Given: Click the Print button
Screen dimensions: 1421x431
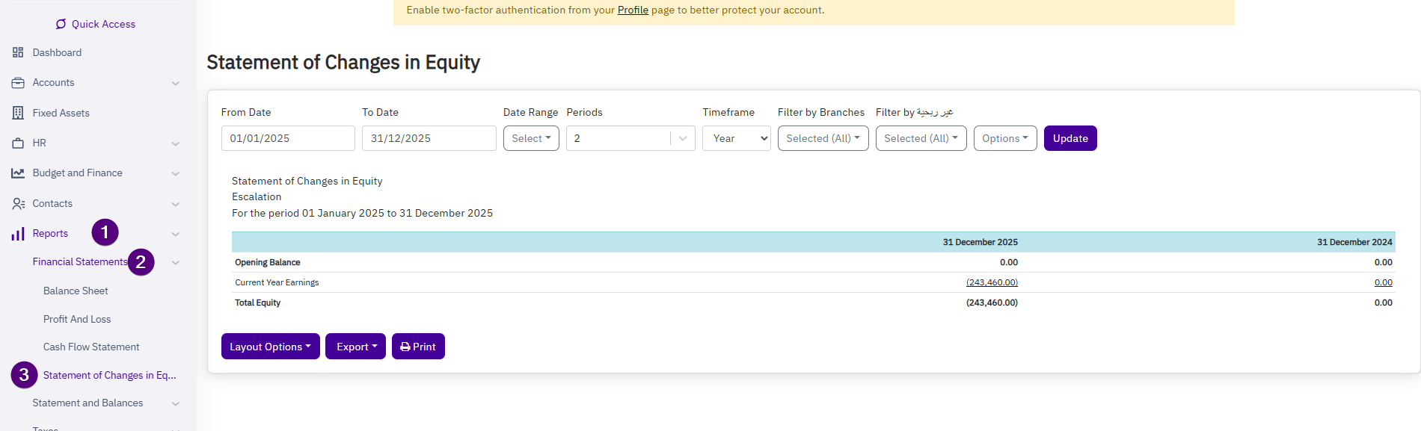Looking at the screenshot, I should (418, 347).
